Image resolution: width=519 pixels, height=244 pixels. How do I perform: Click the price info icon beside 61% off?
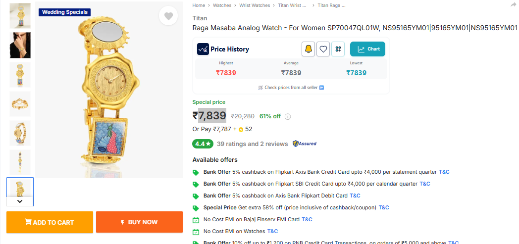coord(288,117)
